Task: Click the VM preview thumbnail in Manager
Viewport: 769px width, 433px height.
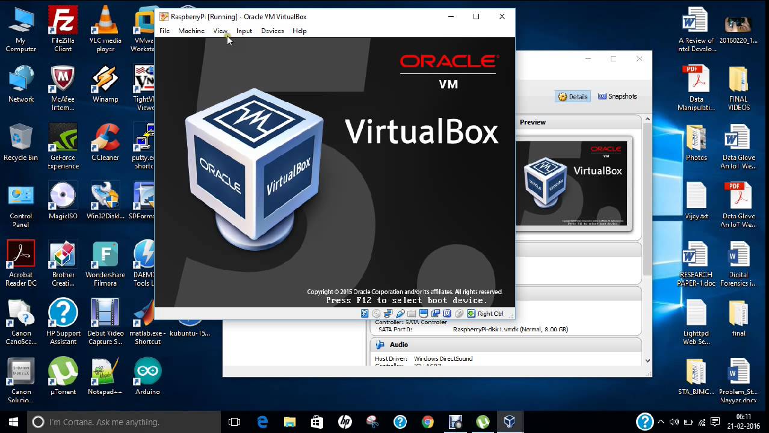Action: (x=571, y=183)
